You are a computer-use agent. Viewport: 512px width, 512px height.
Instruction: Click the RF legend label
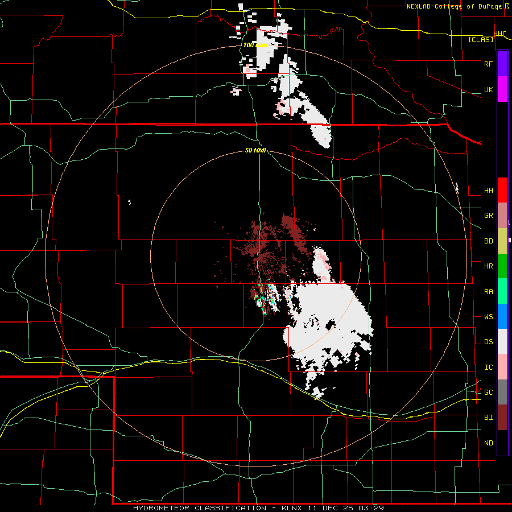click(x=488, y=64)
